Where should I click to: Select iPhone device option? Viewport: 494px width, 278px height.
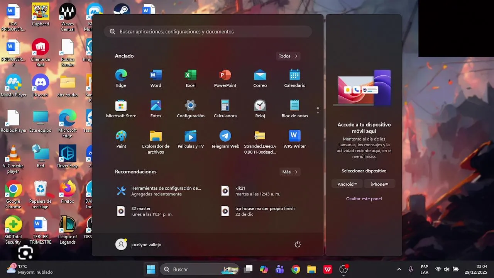coord(380,184)
